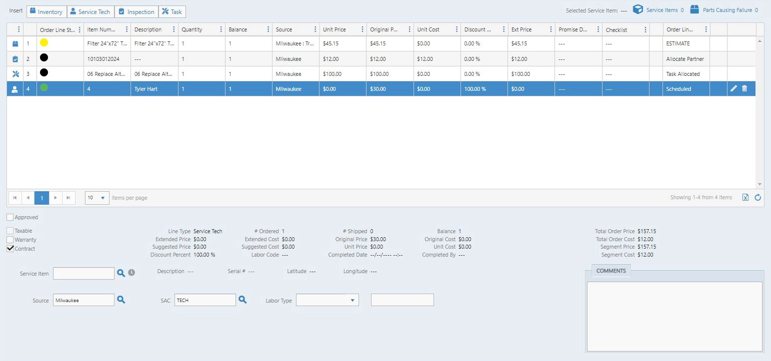Open Source column menu
The image size is (771, 361).
pyautogui.click(x=315, y=29)
